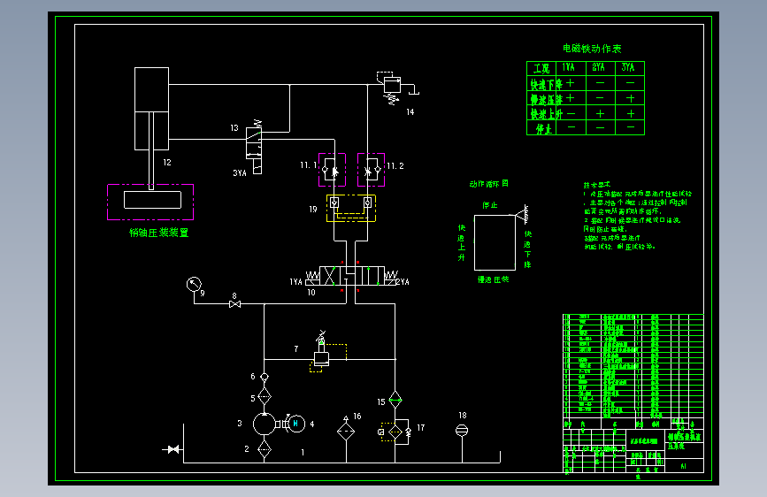Select the tank drain valve symbol
The image size is (767, 497).
pos(173,449)
